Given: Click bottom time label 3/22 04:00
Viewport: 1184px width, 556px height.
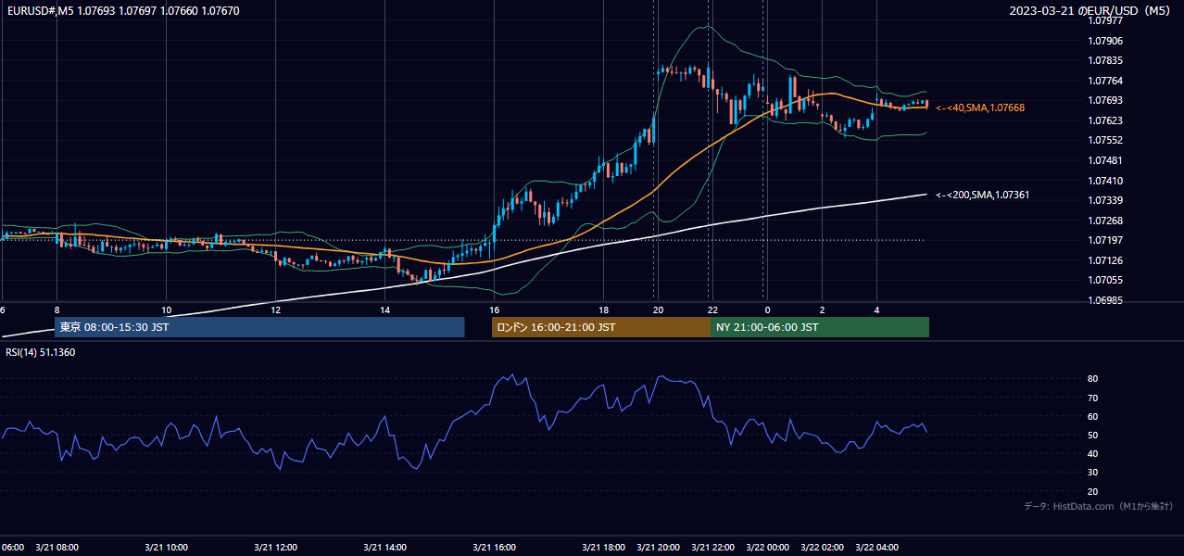Looking at the screenshot, I should click(876, 547).
